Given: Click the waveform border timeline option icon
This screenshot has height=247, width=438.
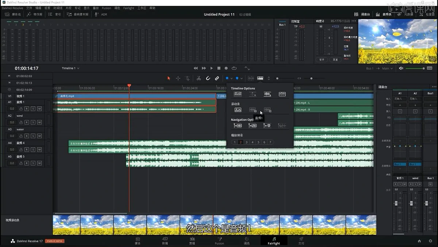Looking at the screenshot, I should [282, 94].
